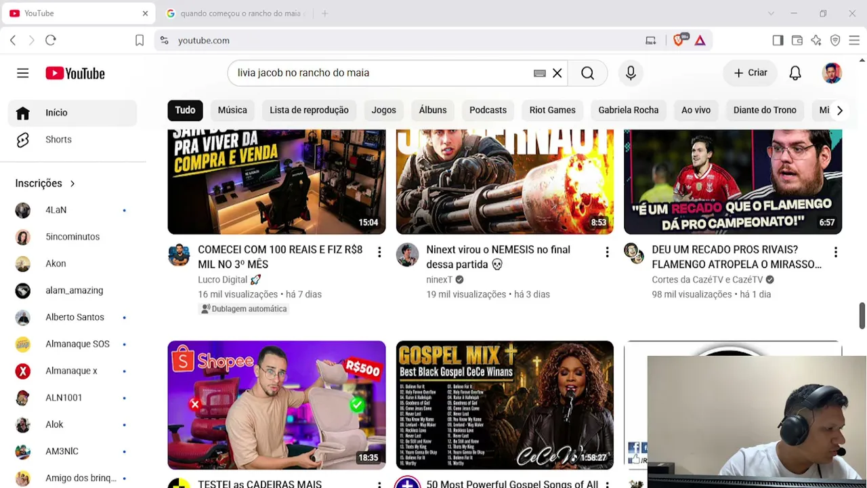Viewport: 867px width, 488px height.
Task: Select the Podcasts filter chip
Action: click(488, 110)
